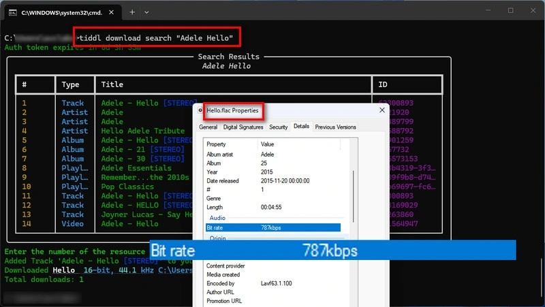Click 'Remember...the 2010s' playlist result
The image size is (545, 307).
pyautogui.click(x=145, y=178)
